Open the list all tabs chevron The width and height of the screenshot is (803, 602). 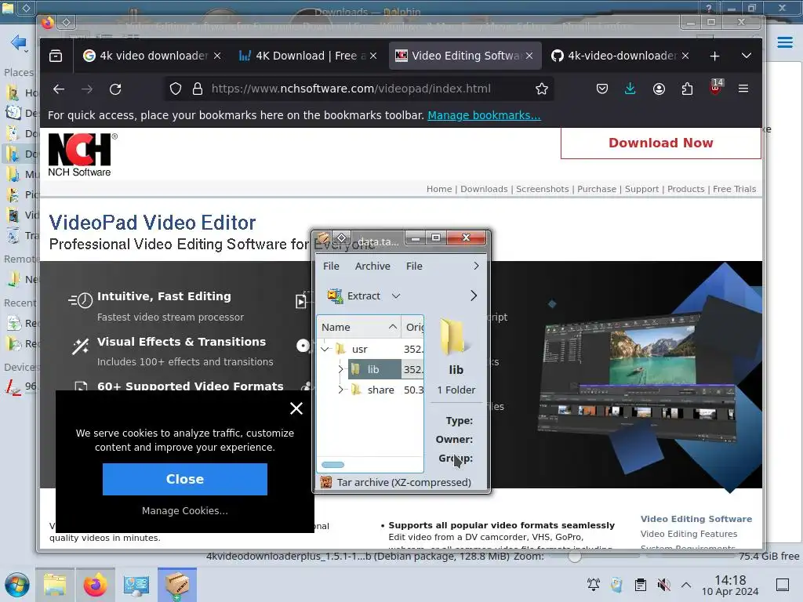click(x=747, y=56)
